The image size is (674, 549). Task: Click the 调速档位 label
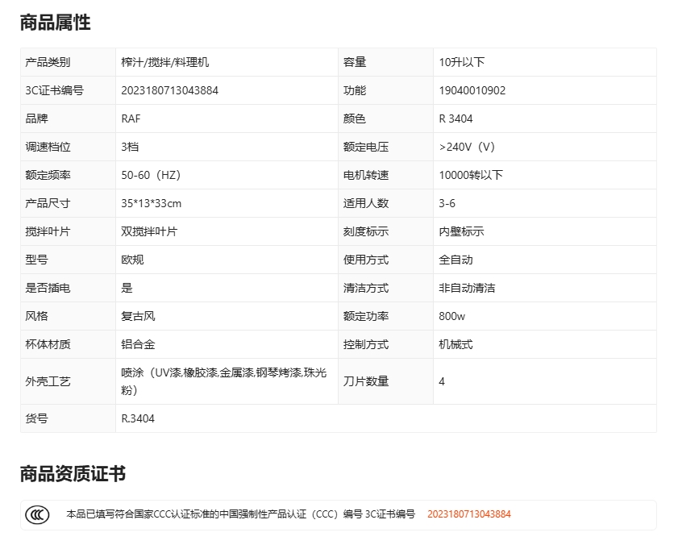48,147
